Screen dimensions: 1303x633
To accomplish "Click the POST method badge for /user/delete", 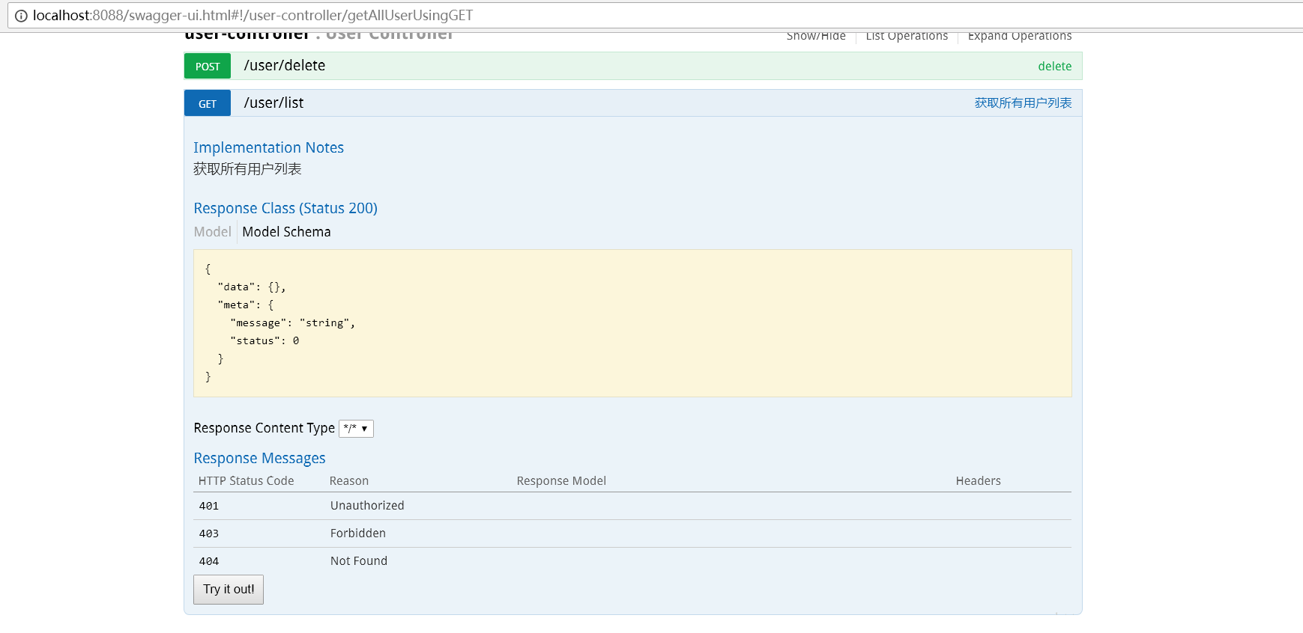I will pyautogui.click(x=208, y=66).
